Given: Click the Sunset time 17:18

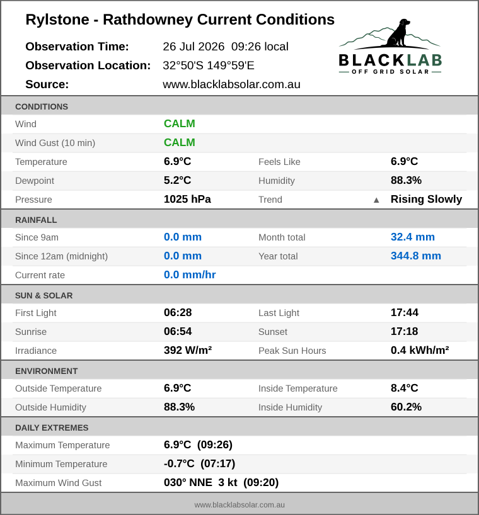Looking at the screenshot, I should coord(405,331).
